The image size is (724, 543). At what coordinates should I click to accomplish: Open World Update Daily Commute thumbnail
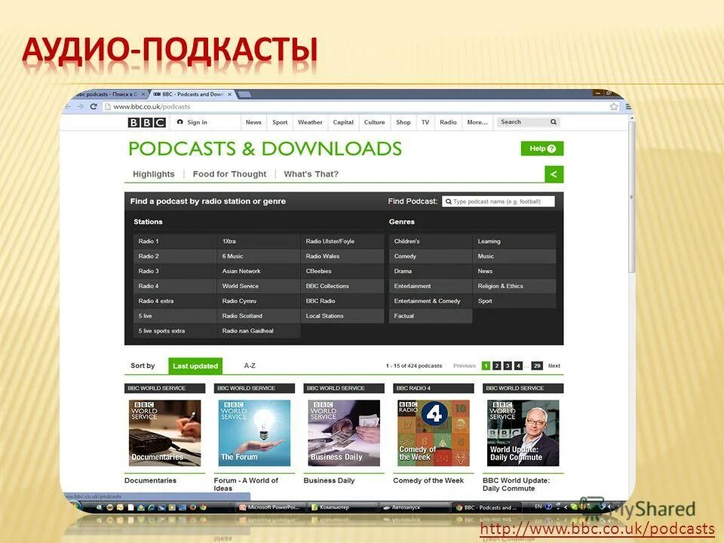tap(523, 433)
